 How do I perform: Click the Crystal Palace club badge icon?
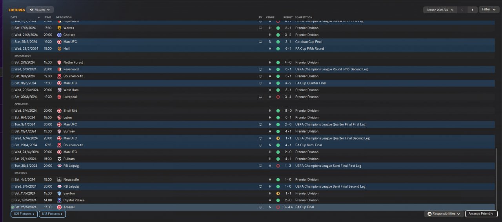pyautogui.click(x=60, y=201)
